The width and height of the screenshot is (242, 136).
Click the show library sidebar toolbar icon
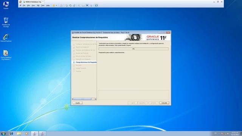point(79,5)
